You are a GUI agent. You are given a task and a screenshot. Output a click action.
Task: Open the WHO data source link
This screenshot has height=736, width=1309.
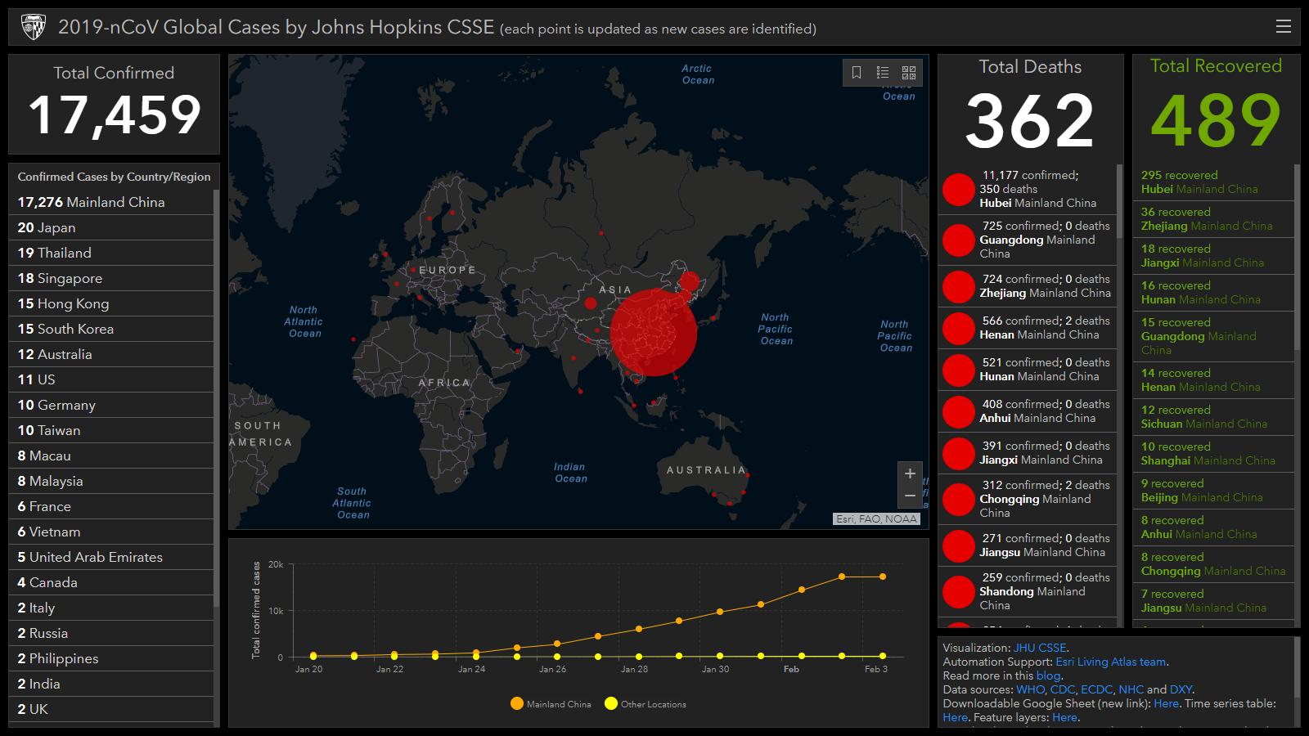click(x=1030, y=689)
